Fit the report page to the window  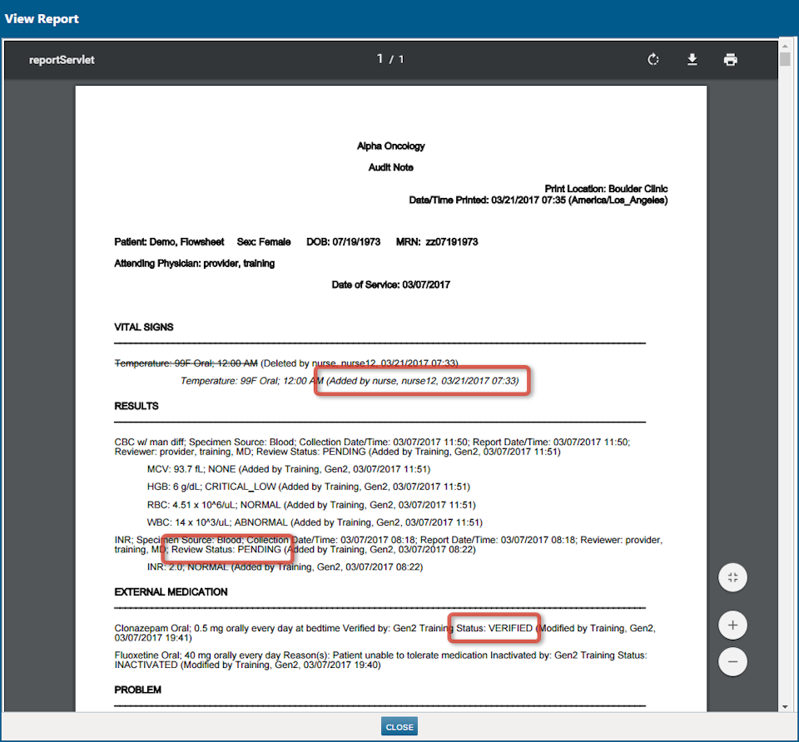[732, 576]
